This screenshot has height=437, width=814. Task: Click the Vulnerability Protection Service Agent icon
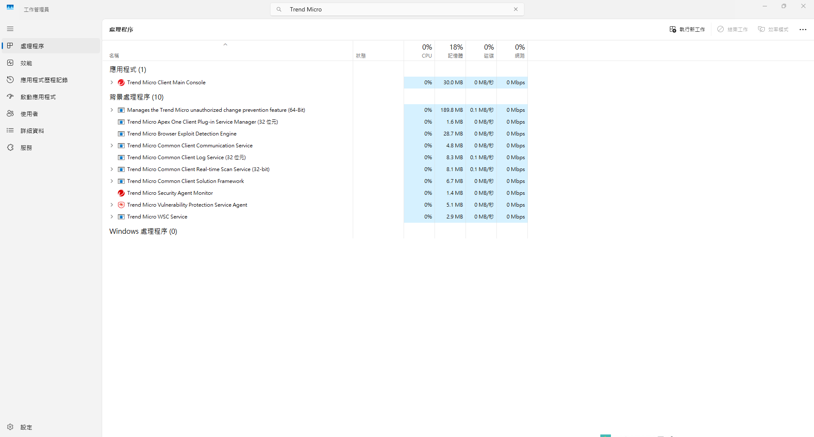click(x=121, y=205)
